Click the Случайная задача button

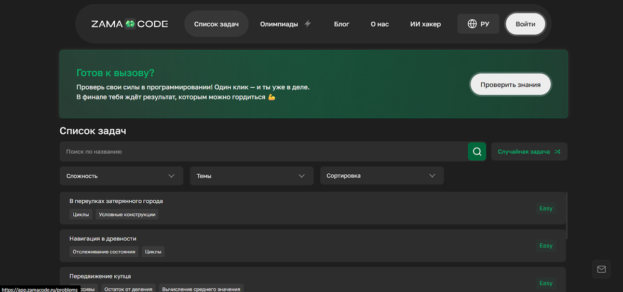tap(529, 151)
